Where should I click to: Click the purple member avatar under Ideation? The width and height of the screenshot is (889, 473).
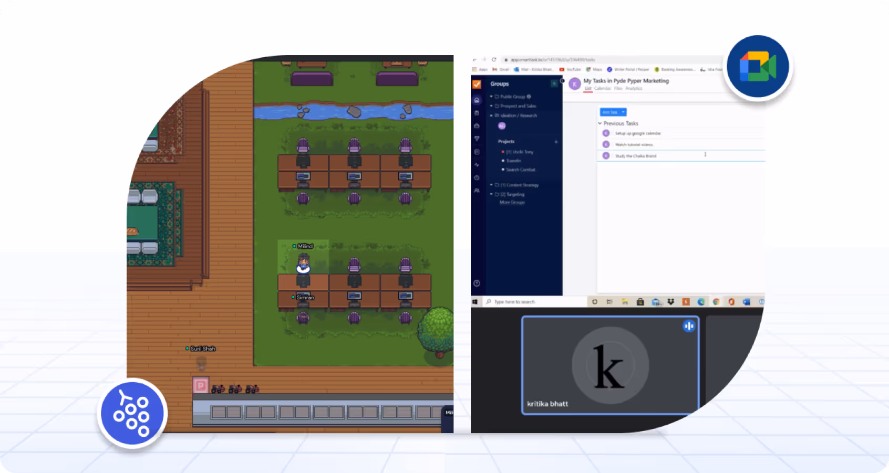pos(502,126)
